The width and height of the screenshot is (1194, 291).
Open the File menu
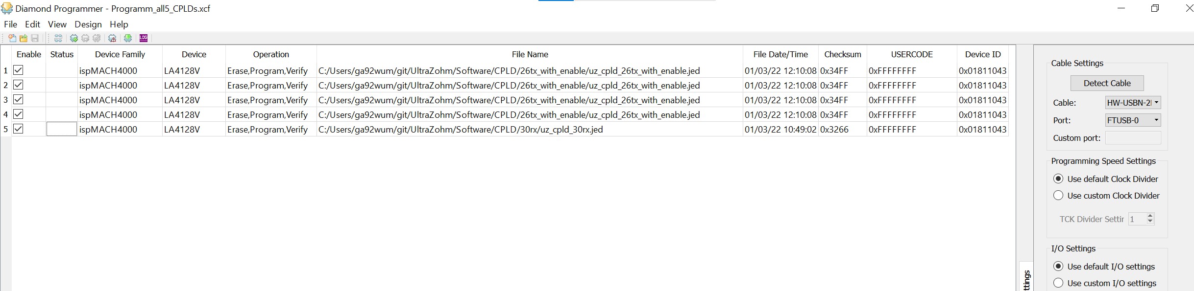pyautogui.click(x=10, y=24)
